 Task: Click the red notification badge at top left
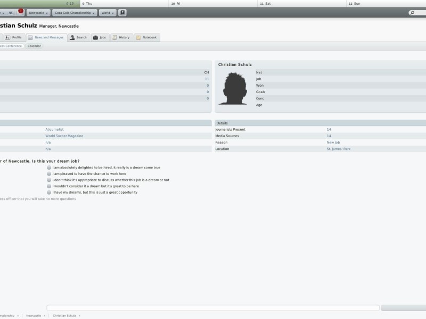tap(20, 11)
